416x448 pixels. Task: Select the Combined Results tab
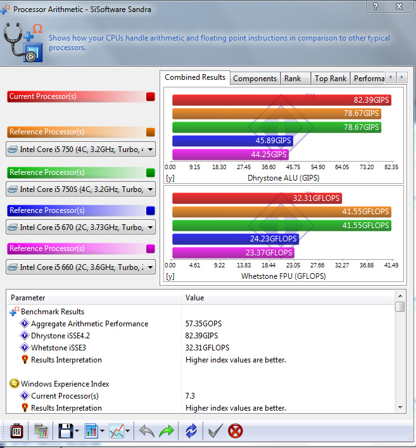tap(195, 77)
